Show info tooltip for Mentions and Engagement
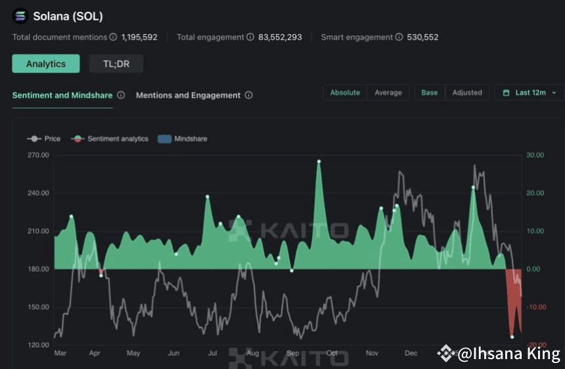The image size is (565, 369). pyautogui.click(x=248, y=95)
